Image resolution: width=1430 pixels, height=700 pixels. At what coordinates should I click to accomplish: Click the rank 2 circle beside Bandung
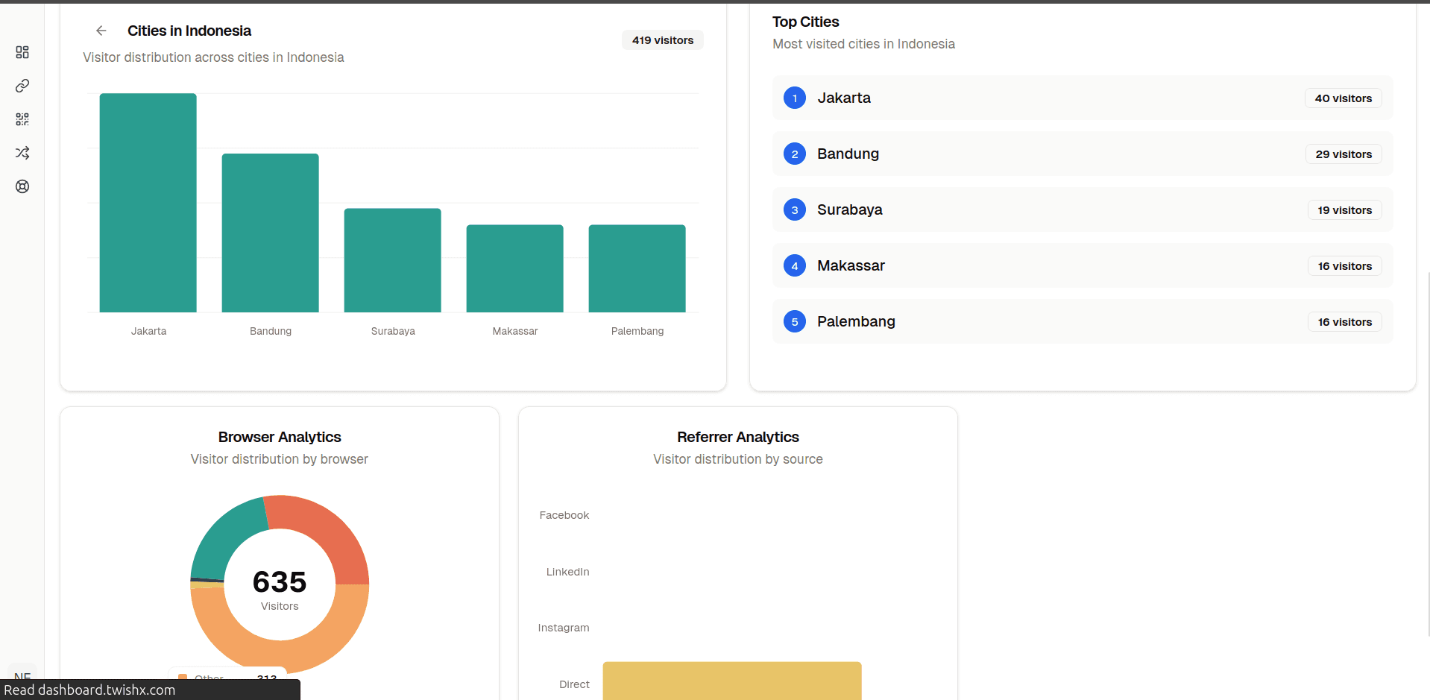pos(795,154)
